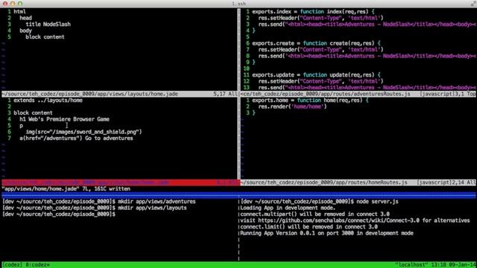Click 'Loading App in development mode.' output

click(288, 208)
